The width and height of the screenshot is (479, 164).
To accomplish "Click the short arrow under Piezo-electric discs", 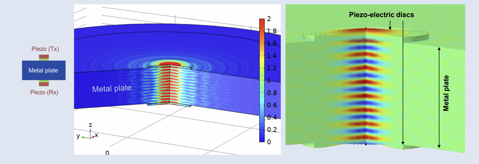I will [390, 25].
